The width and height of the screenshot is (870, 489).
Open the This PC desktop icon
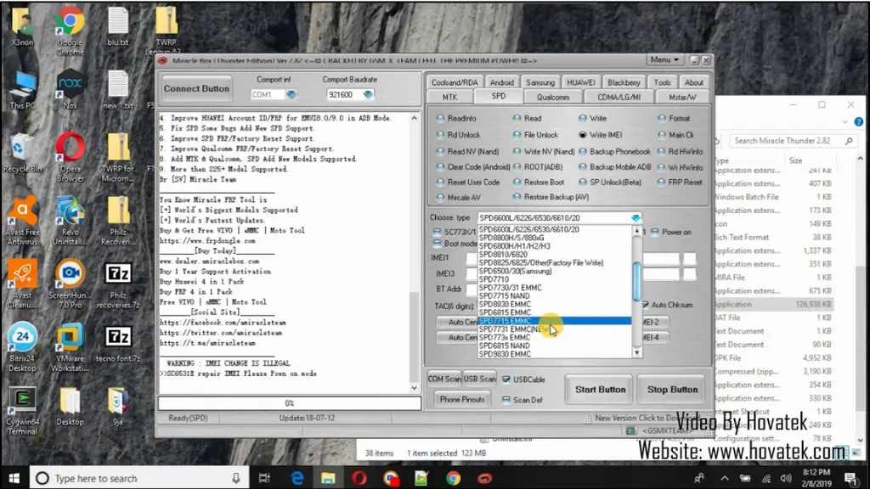click(x=21, y=88)
